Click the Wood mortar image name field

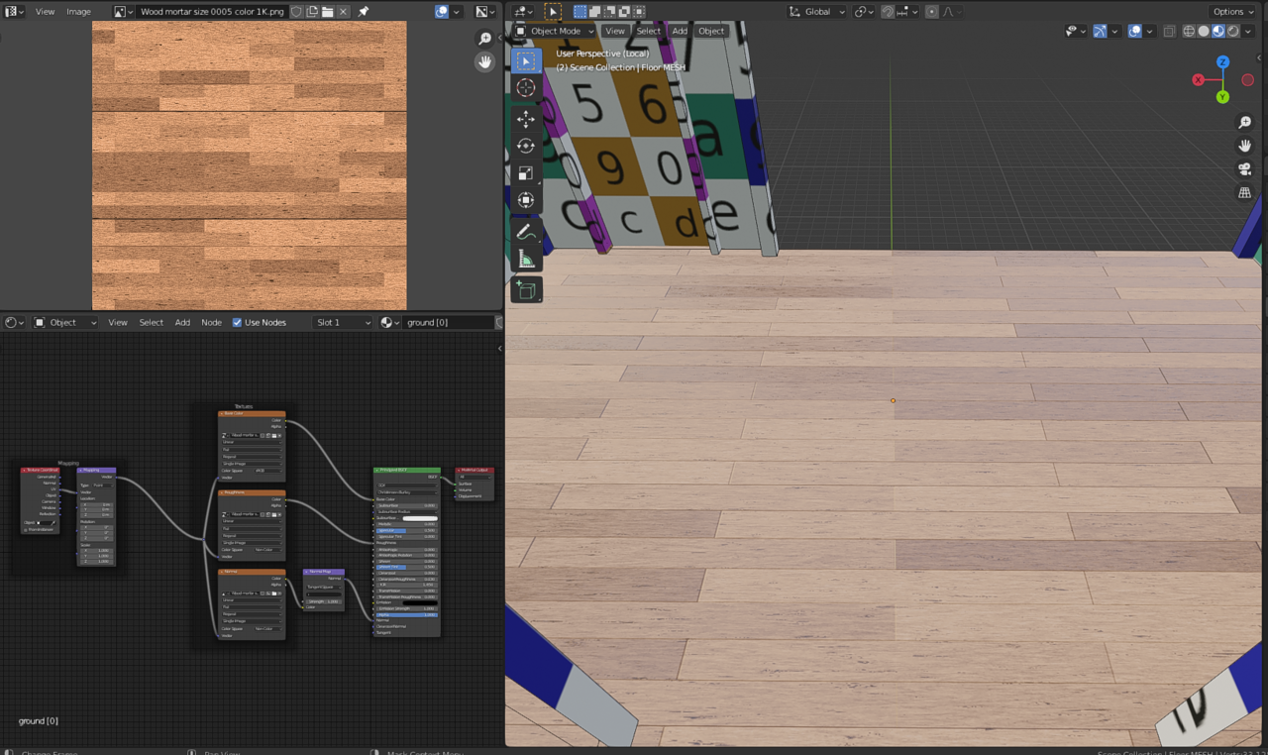coord(213,12)
